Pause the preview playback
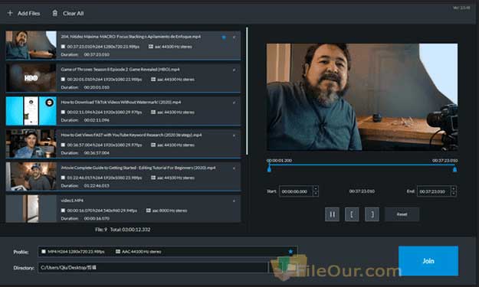 332,214
